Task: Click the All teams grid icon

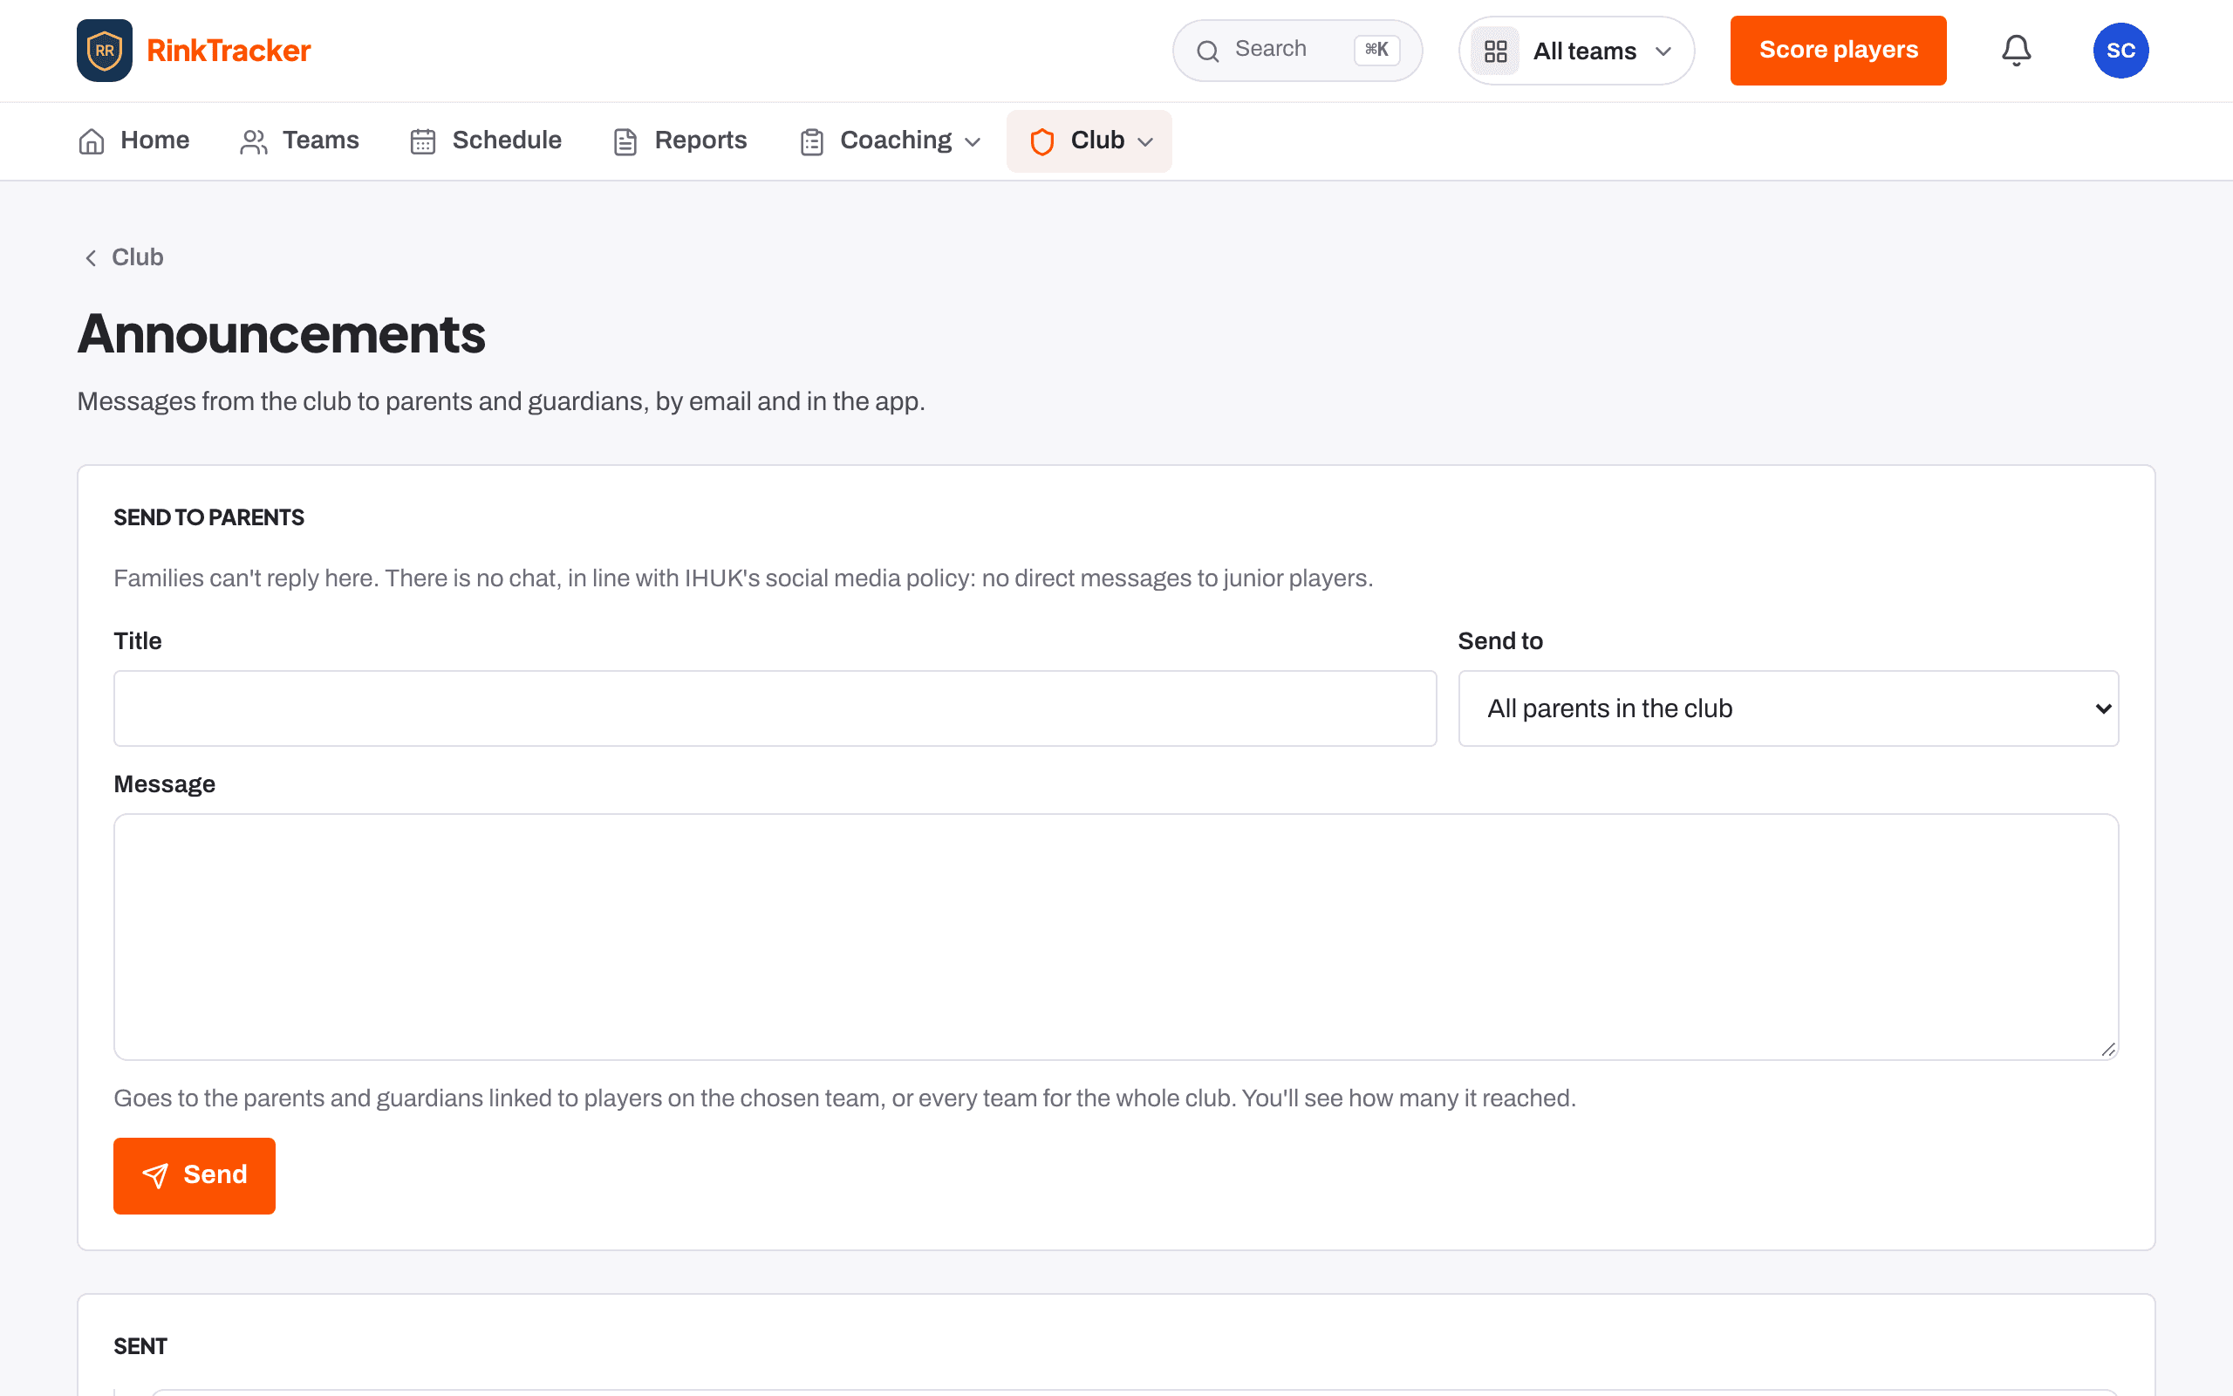Action: (1495, 51)
